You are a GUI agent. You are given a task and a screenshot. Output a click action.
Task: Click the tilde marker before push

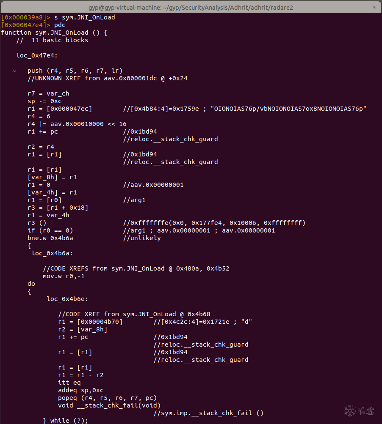point(14,71)
